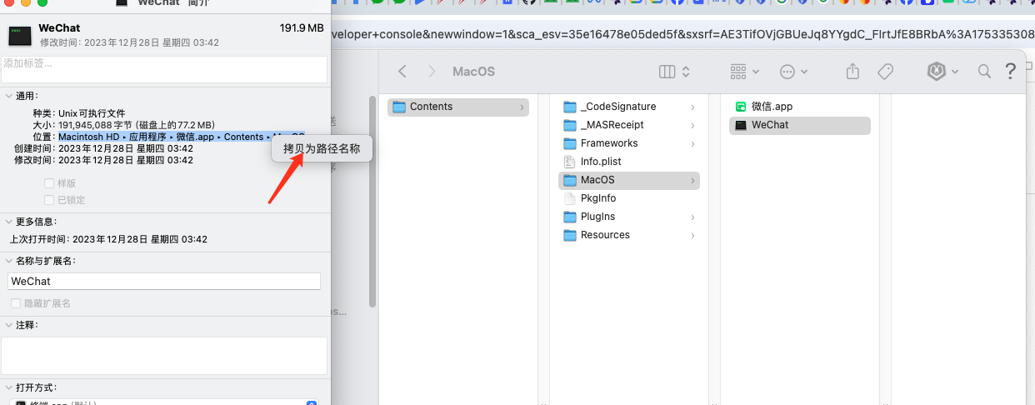Click the 添加标签 tags field

pyautogui.click(x=164, y=69)
